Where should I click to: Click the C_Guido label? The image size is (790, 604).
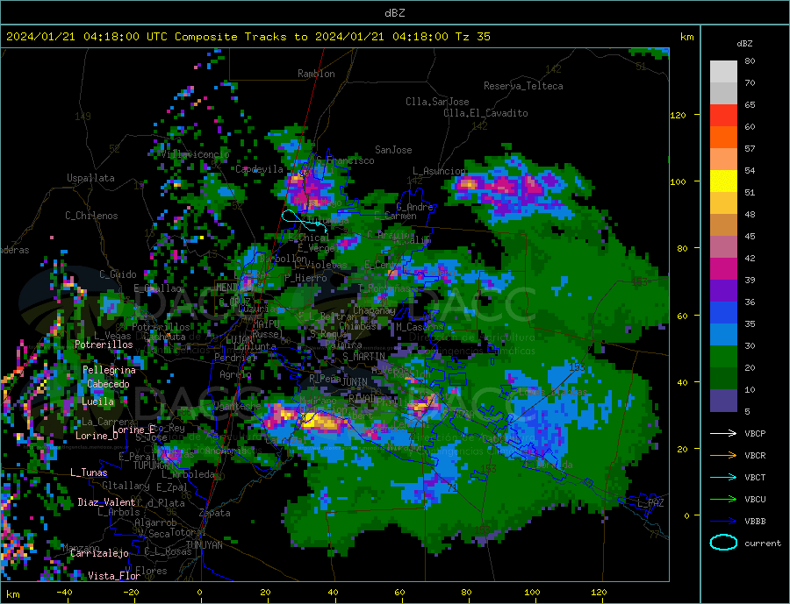click(118, 274)
